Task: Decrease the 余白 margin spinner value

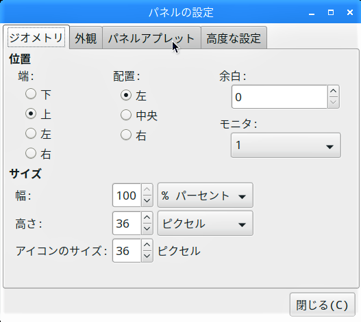Action: pyautogui.click(x=333, y=103)
